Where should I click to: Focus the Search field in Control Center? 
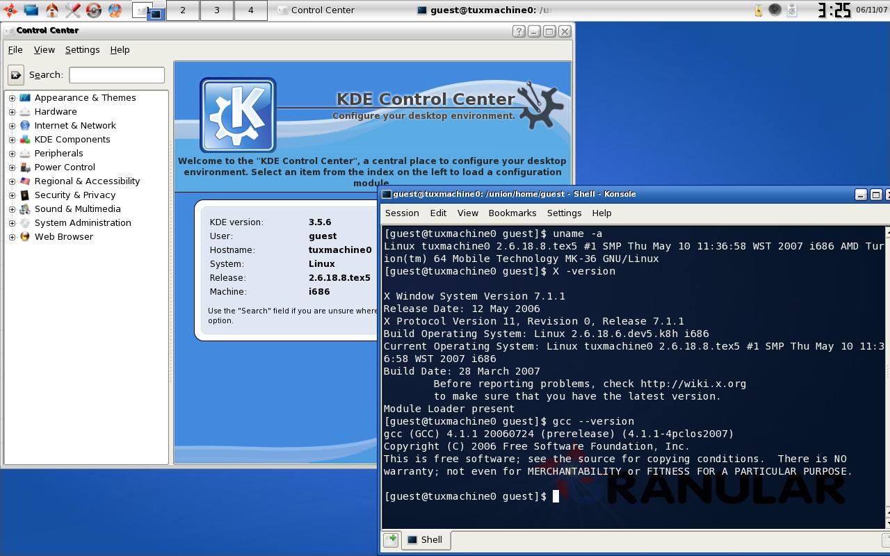click(x=117, y=74)
